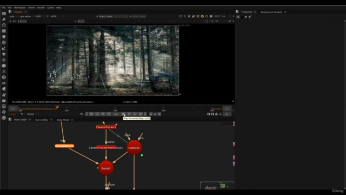Click the play forward button
Screen dimensions: 346x195
click(129, 114)
